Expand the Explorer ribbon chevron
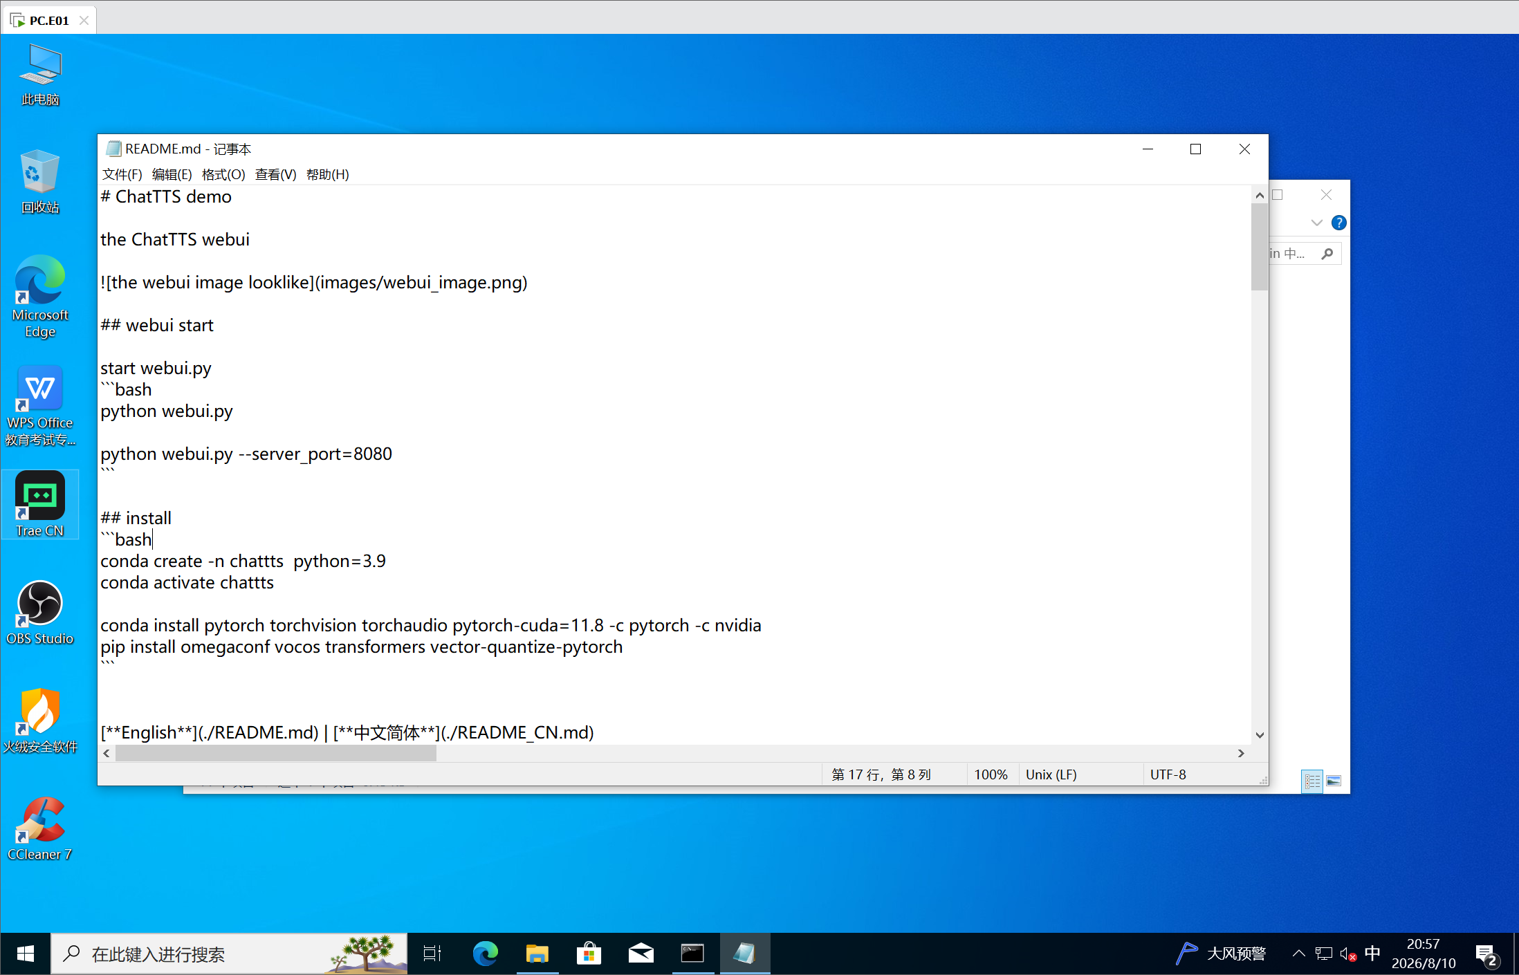Image resolution: width=1519 pixels, height=975 pixels. [1316, 223]
